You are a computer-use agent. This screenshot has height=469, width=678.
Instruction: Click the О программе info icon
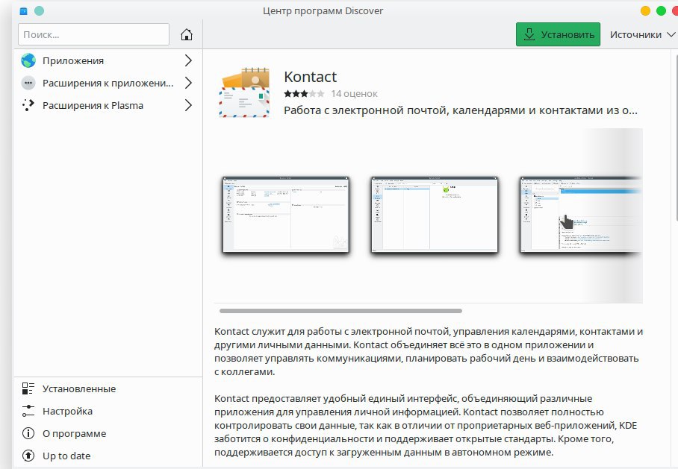click(28, 433)
